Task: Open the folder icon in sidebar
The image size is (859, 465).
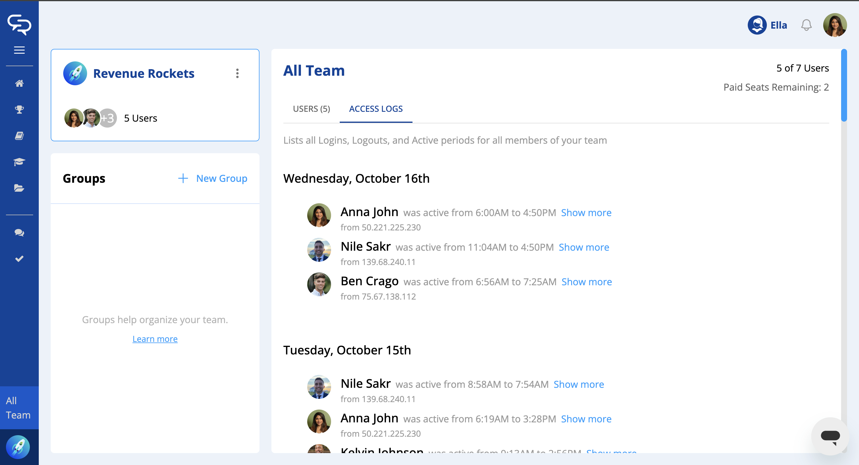Action: [19, 188]
